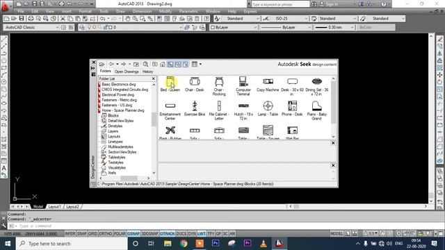Viewport: 445px width, 250px height.
Task: Open the Draw menu
Action: [x=120, y=11]
